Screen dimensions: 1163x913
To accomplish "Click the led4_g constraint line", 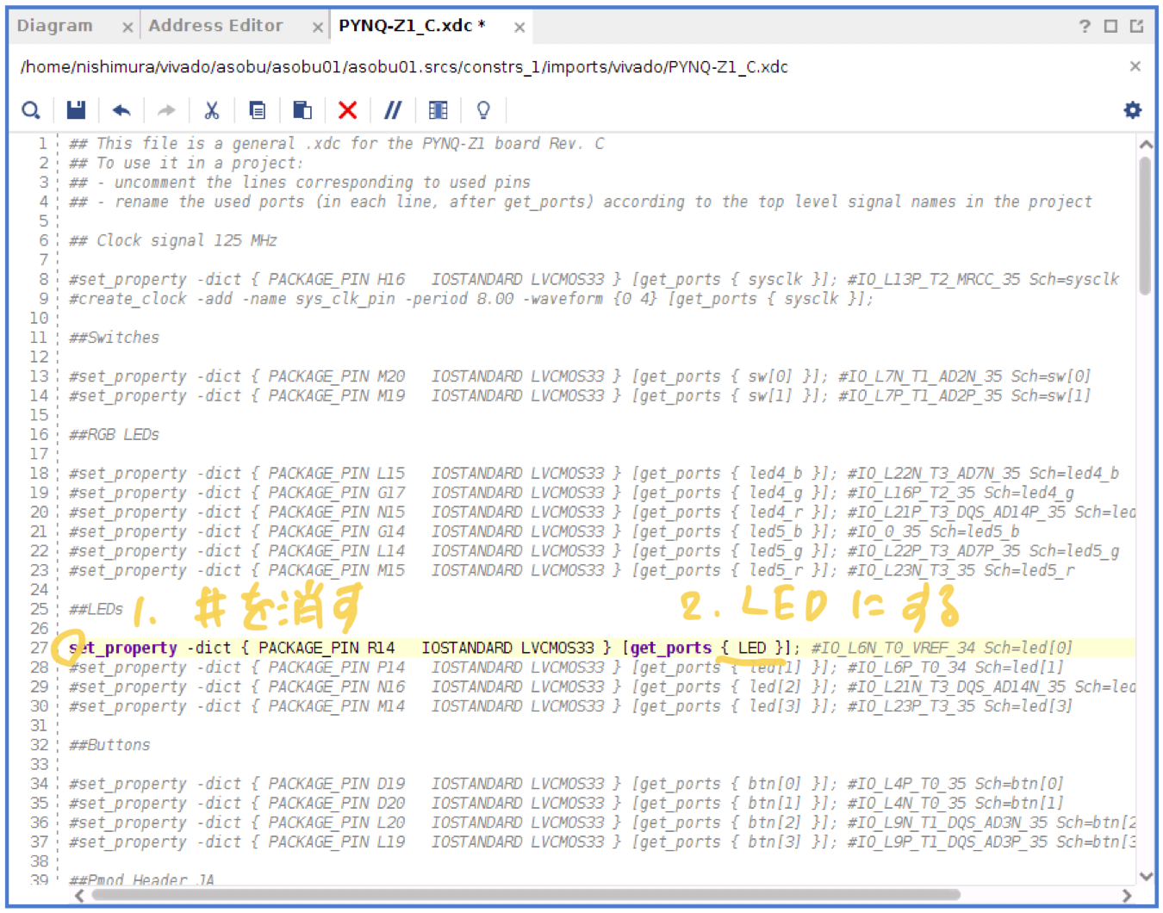I will (572, 493).
